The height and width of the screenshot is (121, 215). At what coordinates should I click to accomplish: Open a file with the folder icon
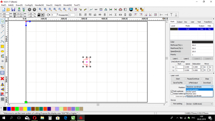8,9
